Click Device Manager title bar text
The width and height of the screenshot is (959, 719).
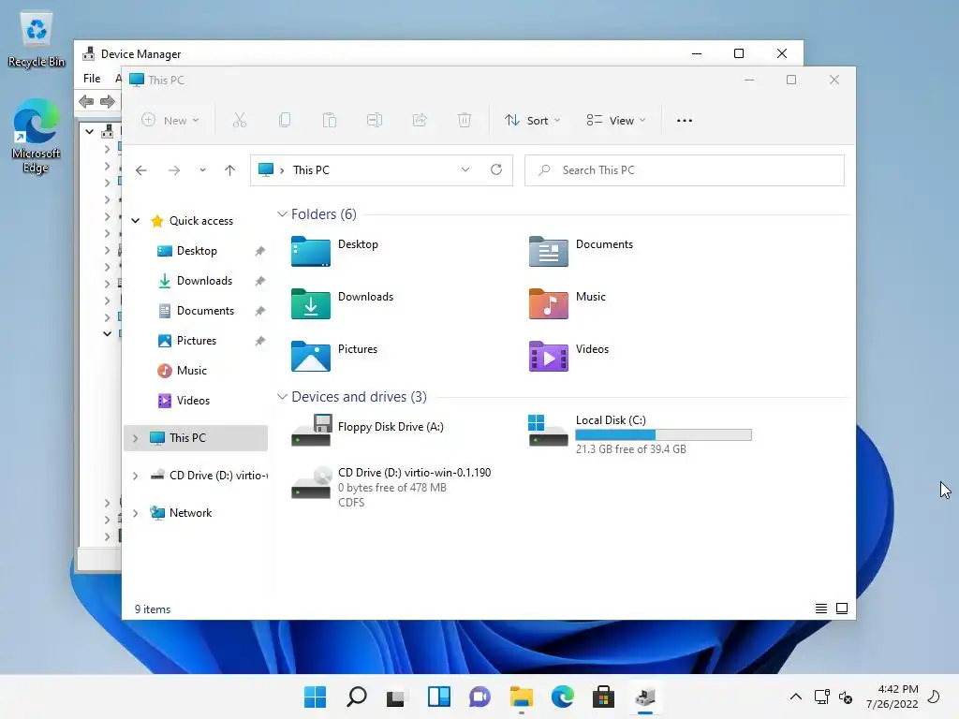pos(140,53)
